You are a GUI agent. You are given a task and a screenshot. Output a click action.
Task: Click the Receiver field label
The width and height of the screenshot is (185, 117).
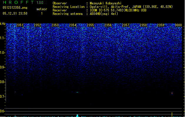point(60,10)
